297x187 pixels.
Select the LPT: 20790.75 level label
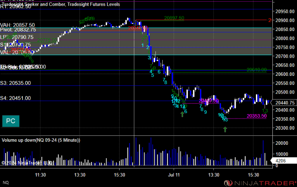(x=17, y=37)
